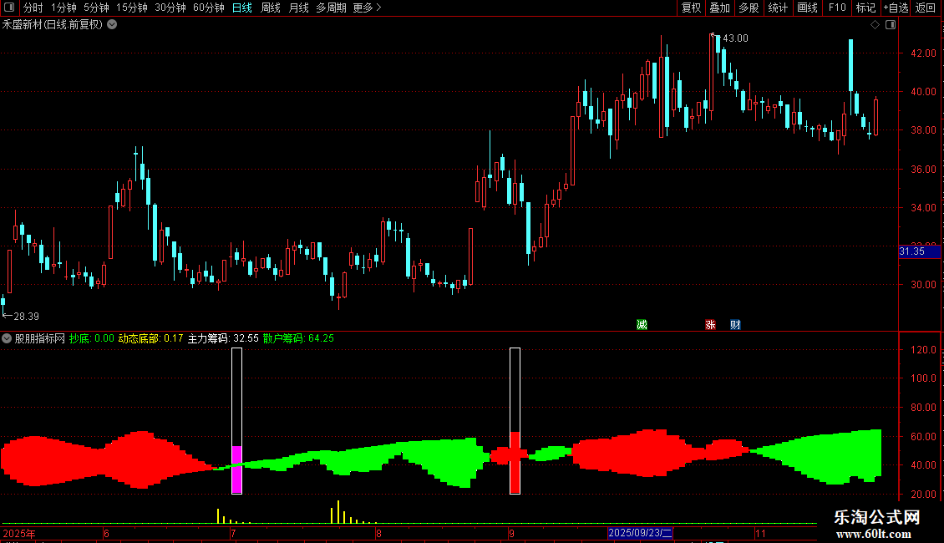Activate the 画线 drawing tool

807,8
